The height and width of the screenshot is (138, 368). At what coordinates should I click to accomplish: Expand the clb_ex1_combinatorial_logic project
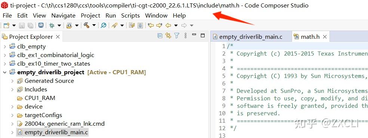[x=5, y=56]
